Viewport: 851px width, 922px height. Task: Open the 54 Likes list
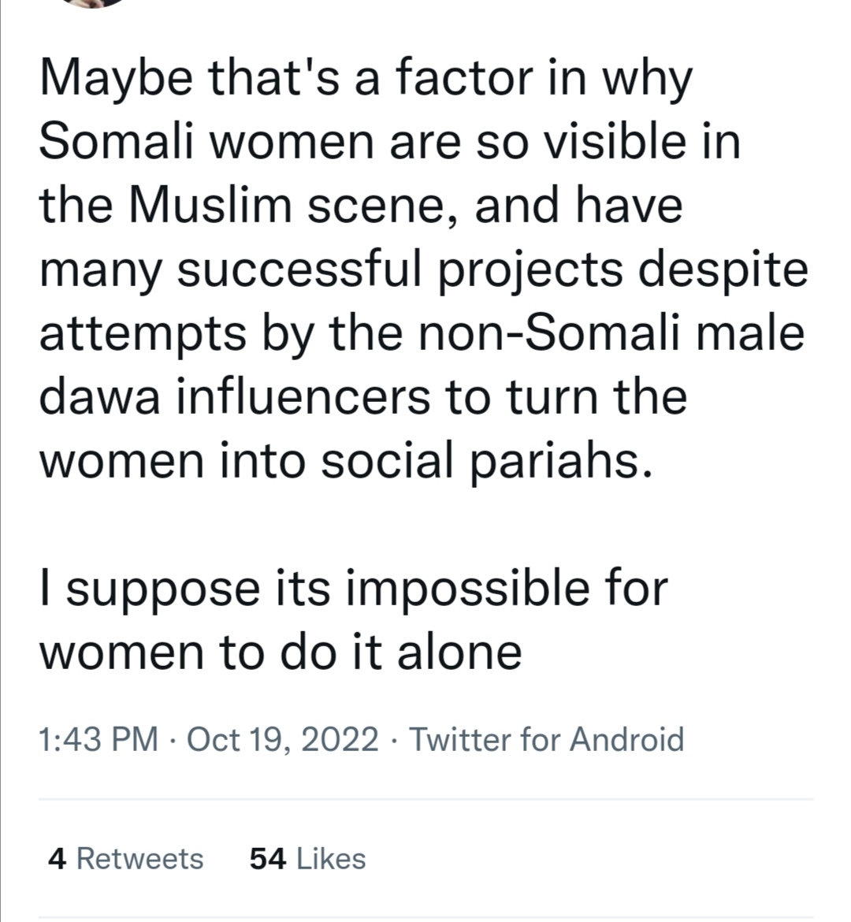click(307, 858)
